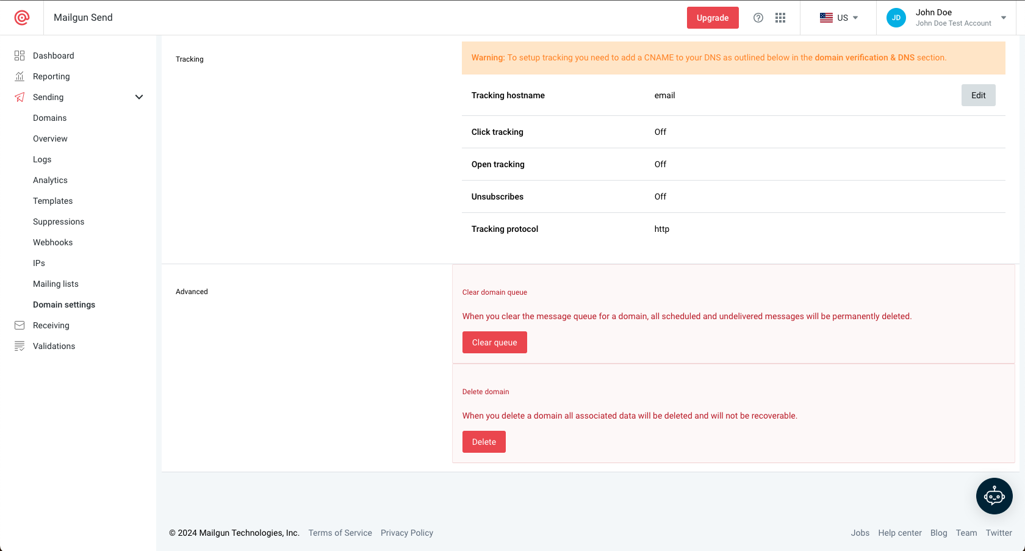Open the Help center footer link

pyautogui.click(x=900, y=533)
